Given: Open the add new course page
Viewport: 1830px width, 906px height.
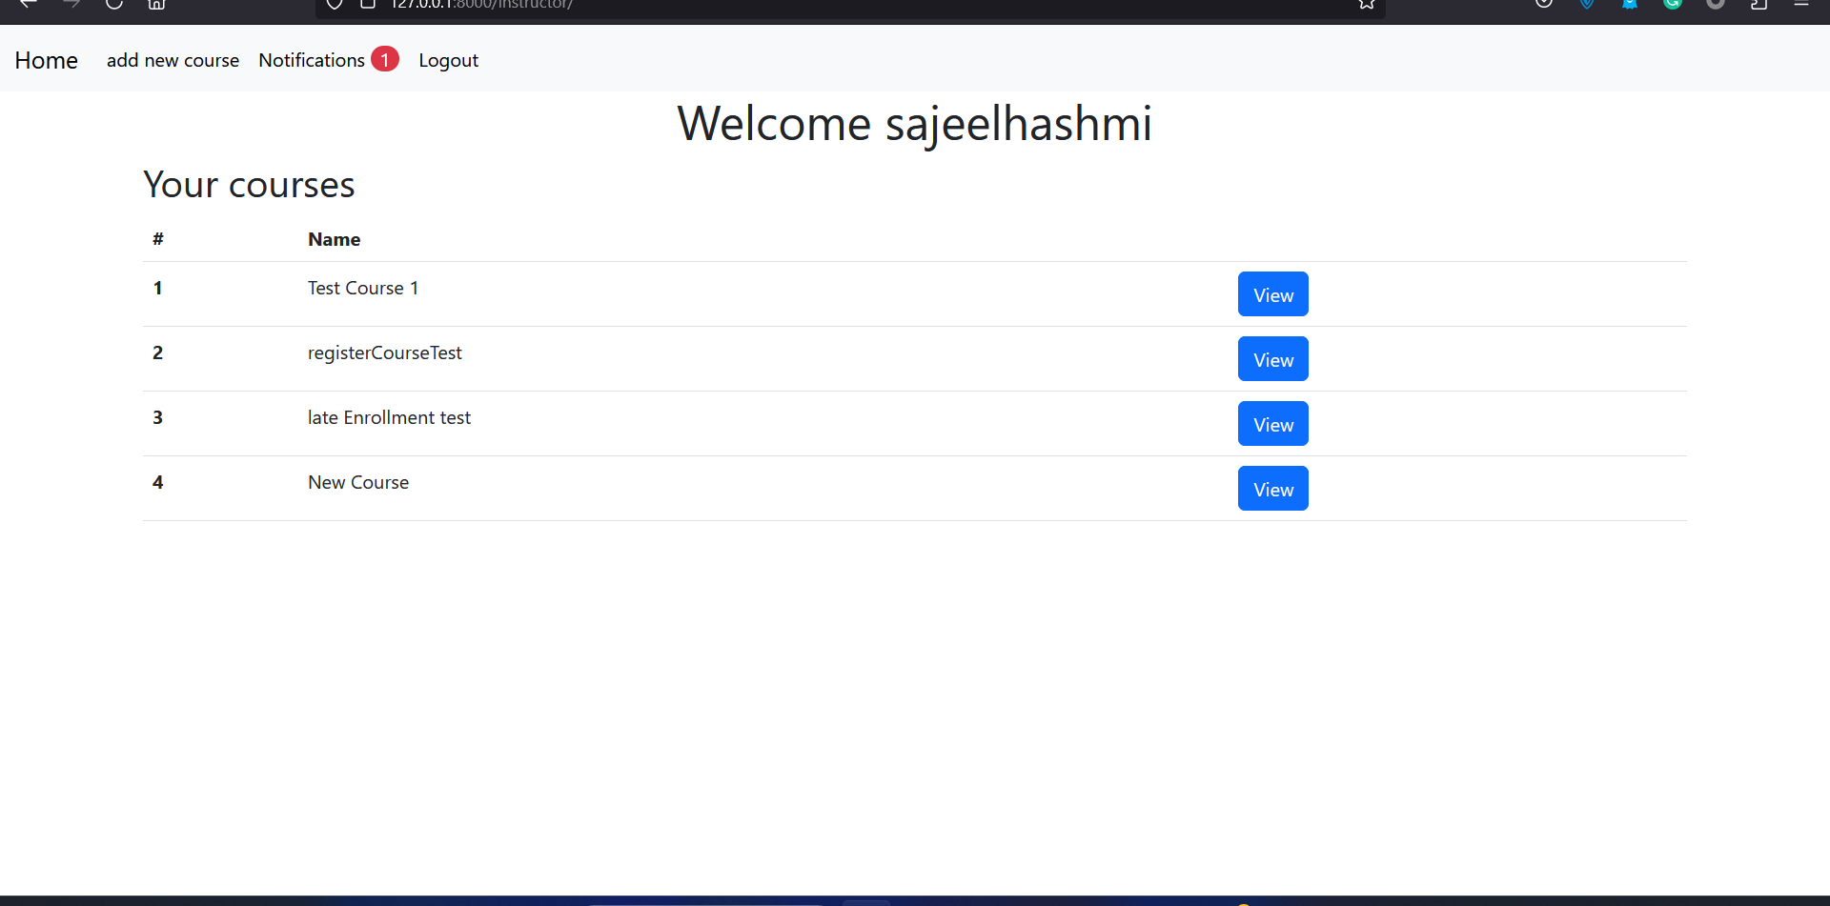Looking at the screenshot, I should click(173, 60).
